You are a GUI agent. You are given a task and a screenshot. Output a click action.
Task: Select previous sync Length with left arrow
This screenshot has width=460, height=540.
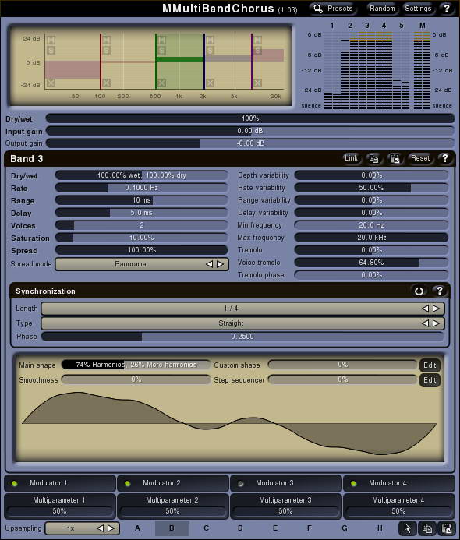click(426, 309)
